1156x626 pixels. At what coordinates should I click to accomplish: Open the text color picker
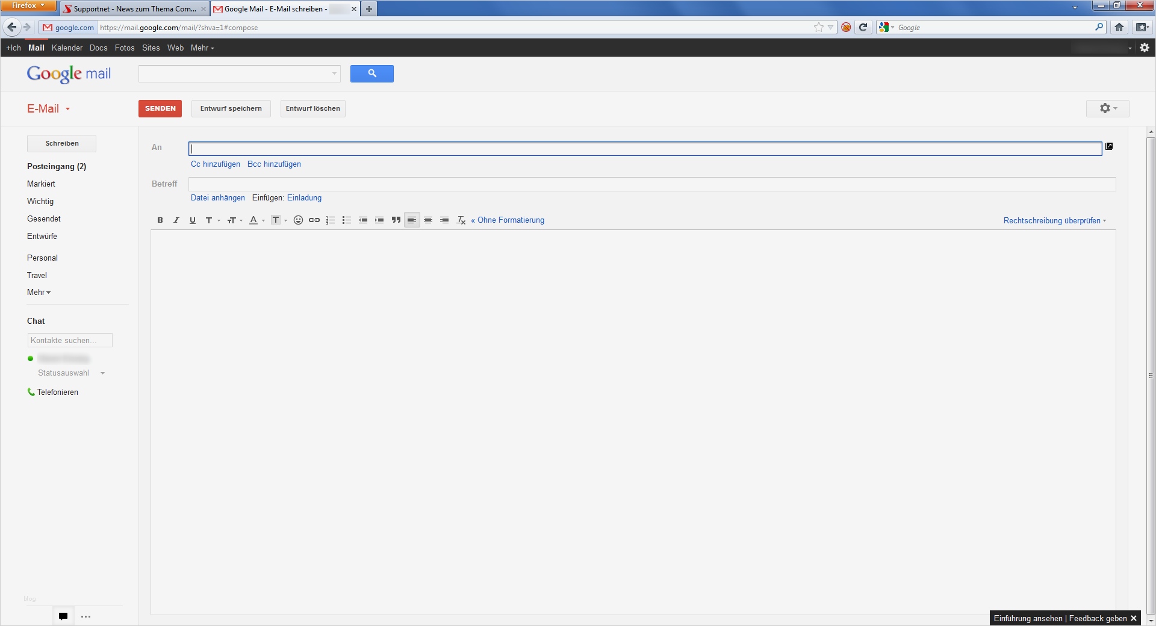(257, 220)
